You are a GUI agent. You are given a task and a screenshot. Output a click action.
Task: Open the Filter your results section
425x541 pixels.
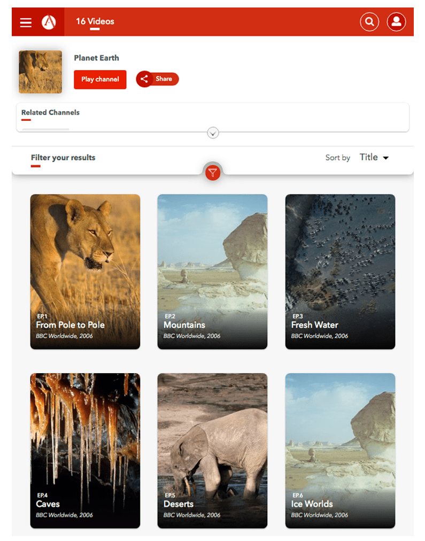pos(63,158)
